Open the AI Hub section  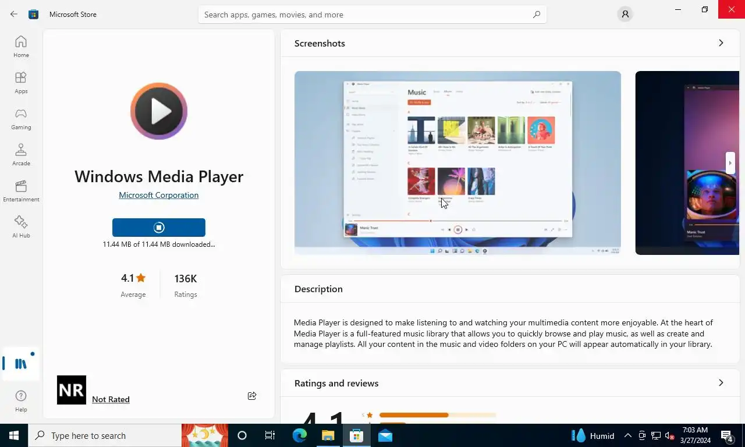point(21,227)
